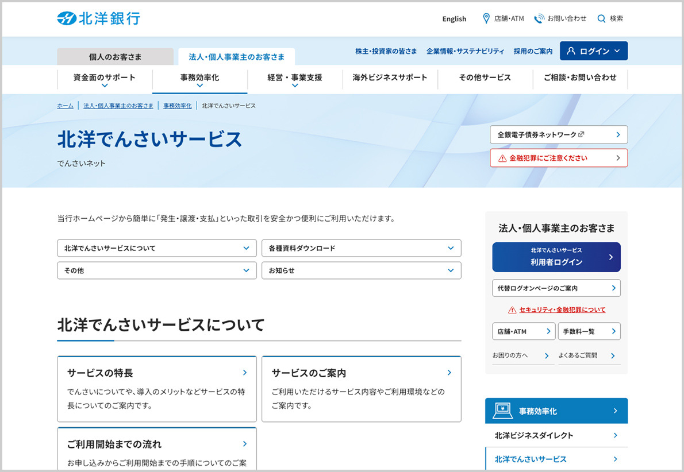Click the arrow on サービスの特長 card

245,373
